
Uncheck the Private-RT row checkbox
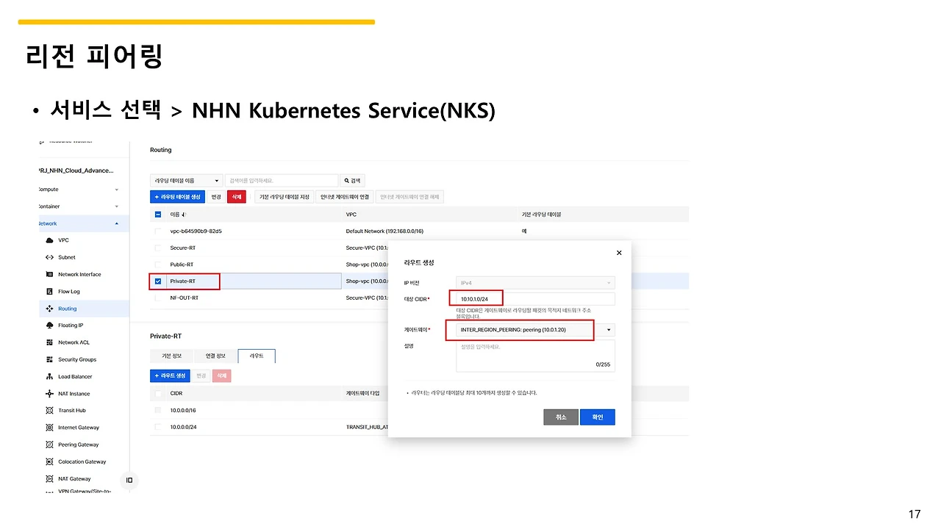click(158, 281)
